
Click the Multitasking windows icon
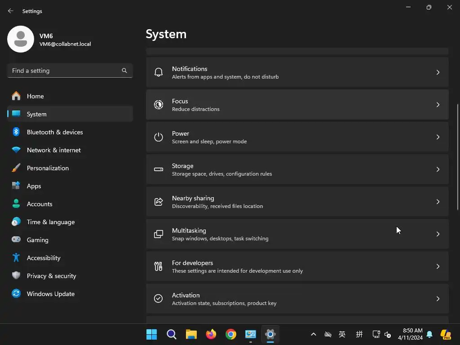click(x=159, y=234)
